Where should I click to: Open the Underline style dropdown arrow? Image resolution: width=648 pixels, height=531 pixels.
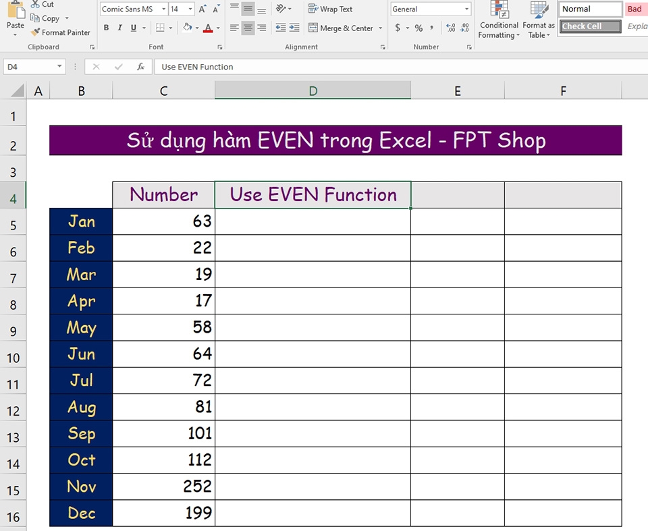pos(144,28)
